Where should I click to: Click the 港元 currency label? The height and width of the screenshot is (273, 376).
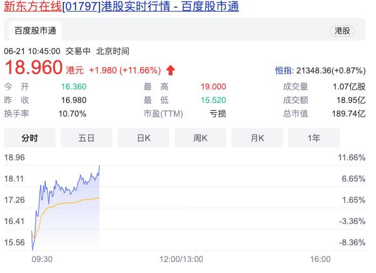75,70
